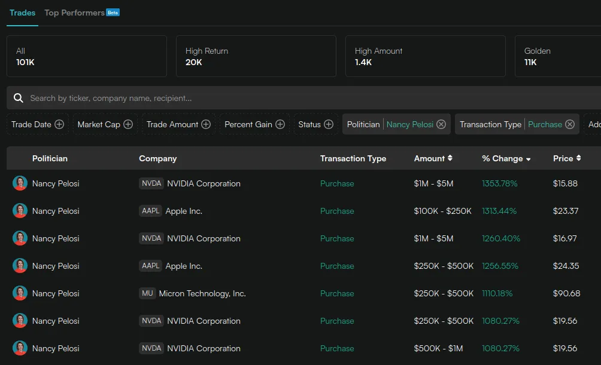Toggle % Change sort direction arrow
Image resolution: width=601 pixels, height=365 pixels.
tap(528, 159)
